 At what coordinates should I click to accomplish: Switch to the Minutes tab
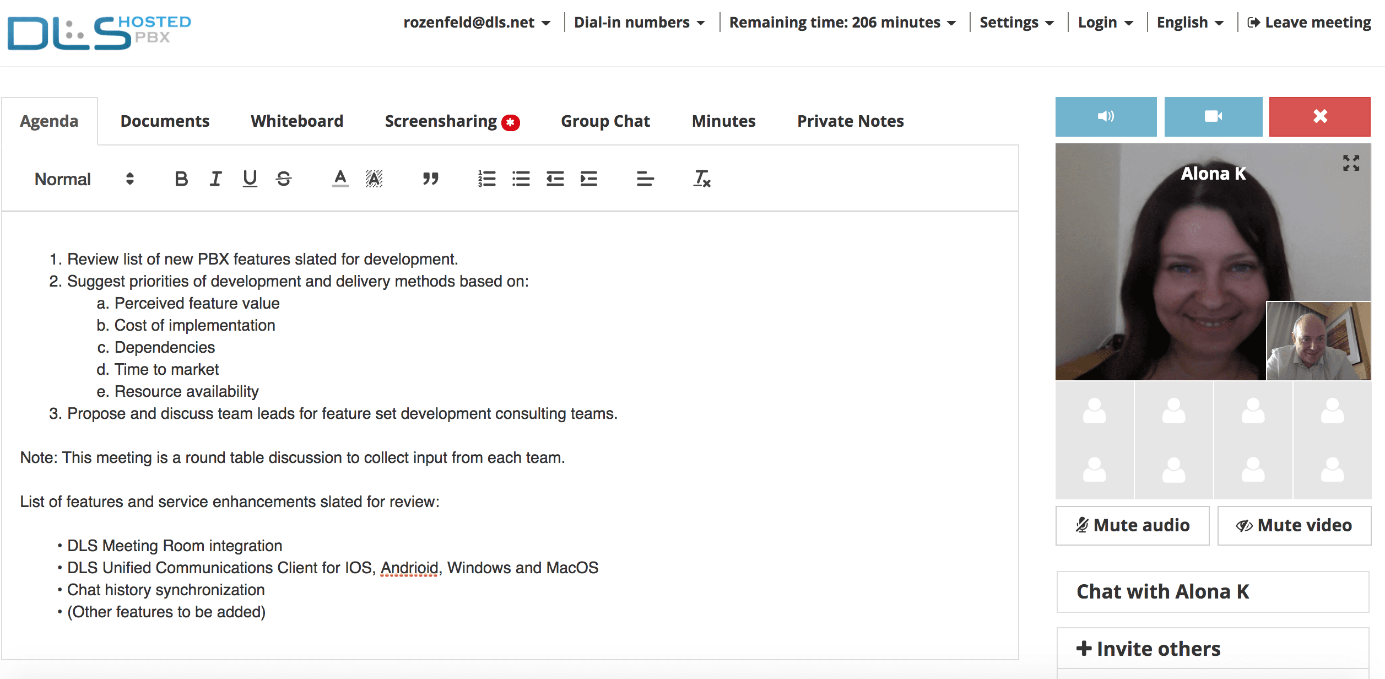[x=723, y=121]
